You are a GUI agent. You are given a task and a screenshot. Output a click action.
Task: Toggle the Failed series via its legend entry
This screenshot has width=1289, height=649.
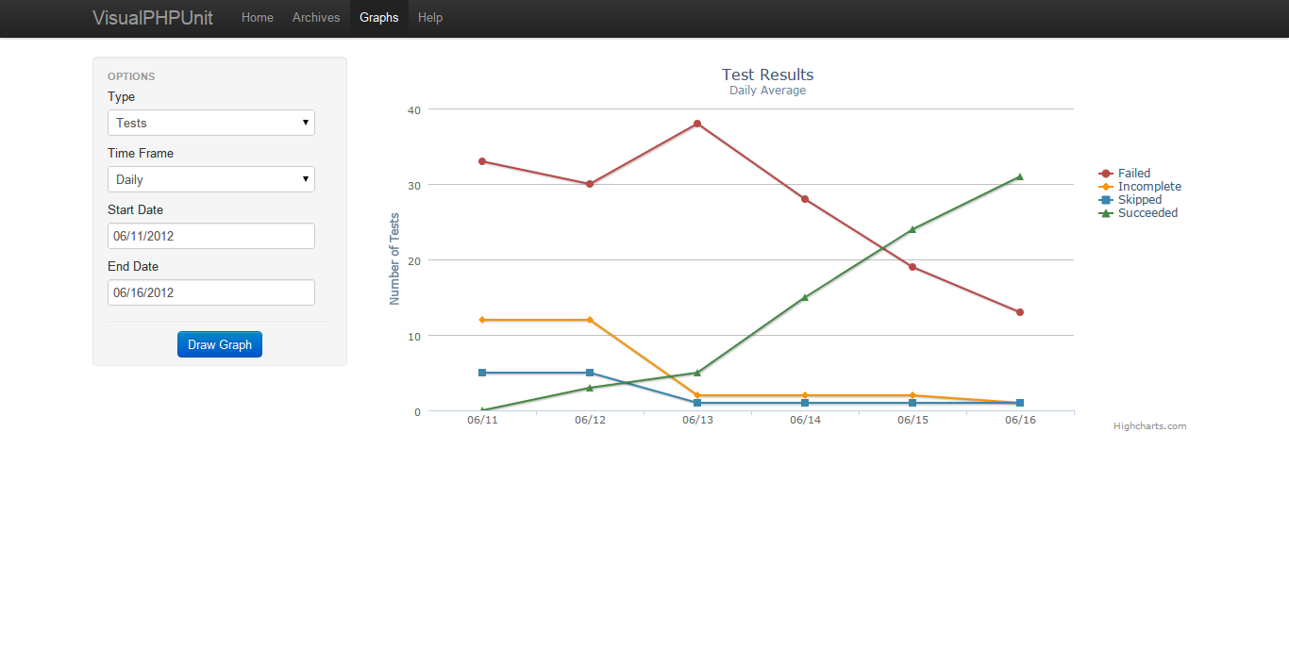1132,173
